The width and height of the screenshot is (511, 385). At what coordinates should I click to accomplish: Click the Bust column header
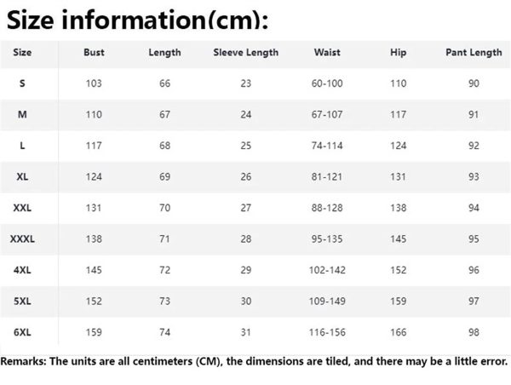[94, 53]
